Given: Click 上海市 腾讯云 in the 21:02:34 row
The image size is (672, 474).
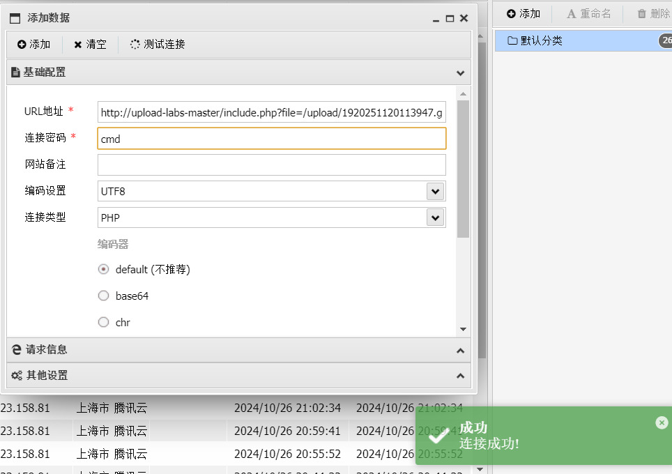Looking at the screenshot, I should 112,408.
